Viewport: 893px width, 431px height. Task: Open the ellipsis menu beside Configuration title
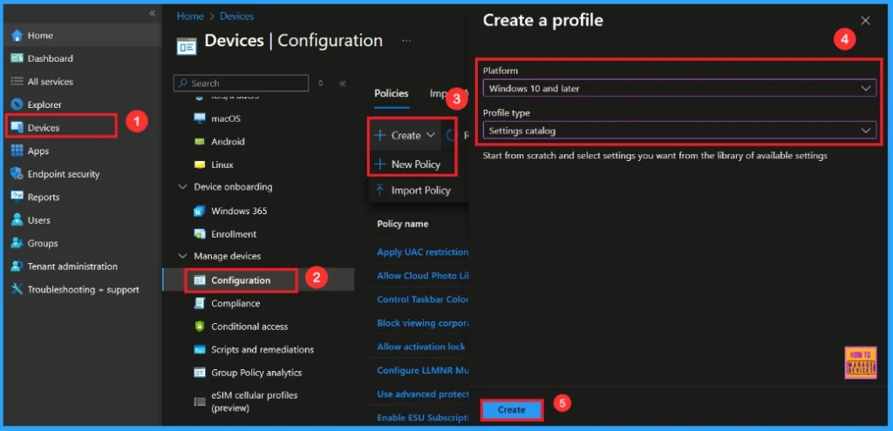(x=406, y=41)
